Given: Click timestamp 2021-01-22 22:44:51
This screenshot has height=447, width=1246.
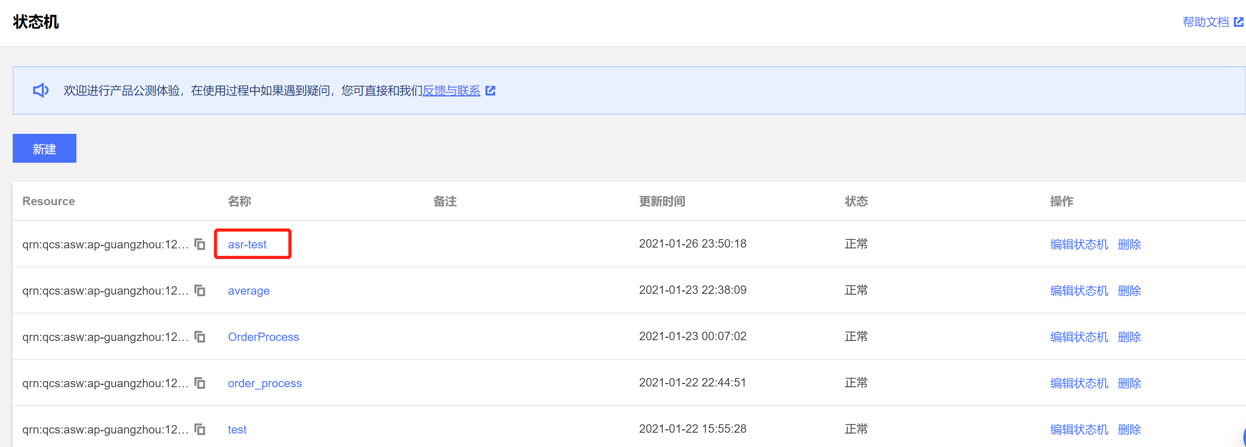Looking at the screenshot, I should pos(693,382).
